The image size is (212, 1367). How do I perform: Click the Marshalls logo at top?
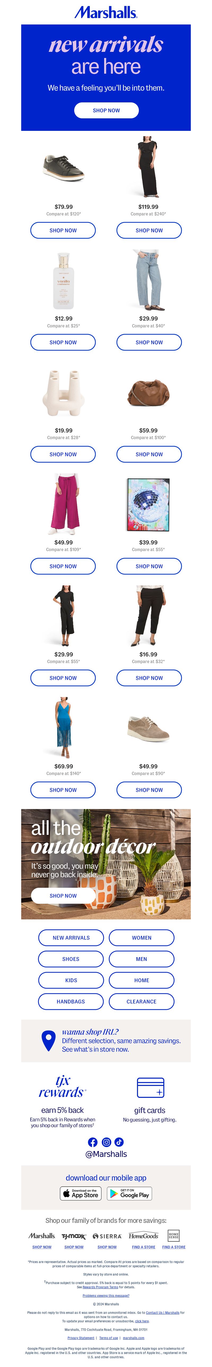(x=106, y=12)
